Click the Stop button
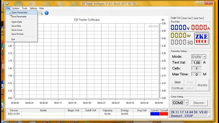The width and height of the screenshot is (219, 123). [x=190, y=82]
